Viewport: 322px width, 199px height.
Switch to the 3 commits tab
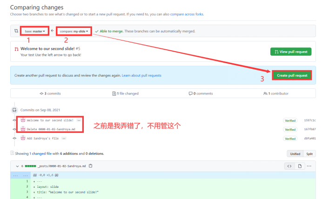pyautogui.click(x=50, y=93)
